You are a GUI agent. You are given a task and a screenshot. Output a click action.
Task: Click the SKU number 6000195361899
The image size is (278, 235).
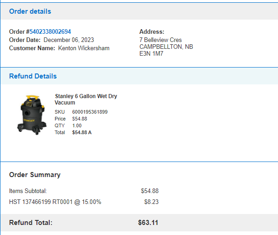click(90, 112)
